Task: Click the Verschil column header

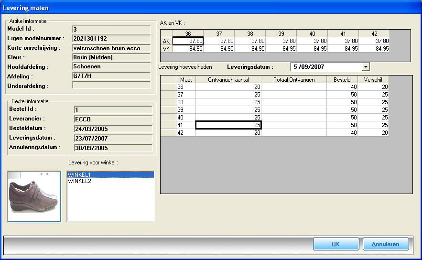Action: point(373,80)
